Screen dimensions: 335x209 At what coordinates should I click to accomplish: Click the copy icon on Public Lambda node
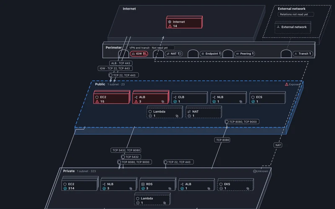177,116
